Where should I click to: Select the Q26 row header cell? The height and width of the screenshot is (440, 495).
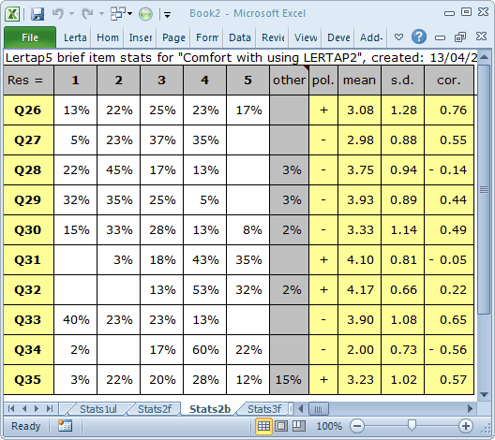coord(28,110)
